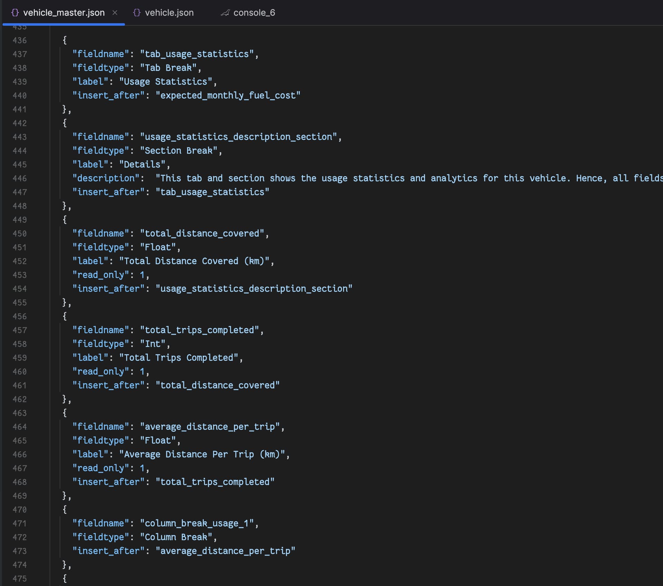Click line number 450 in the gutter
Screen dimensions: 663x586
tap(20, 234)
